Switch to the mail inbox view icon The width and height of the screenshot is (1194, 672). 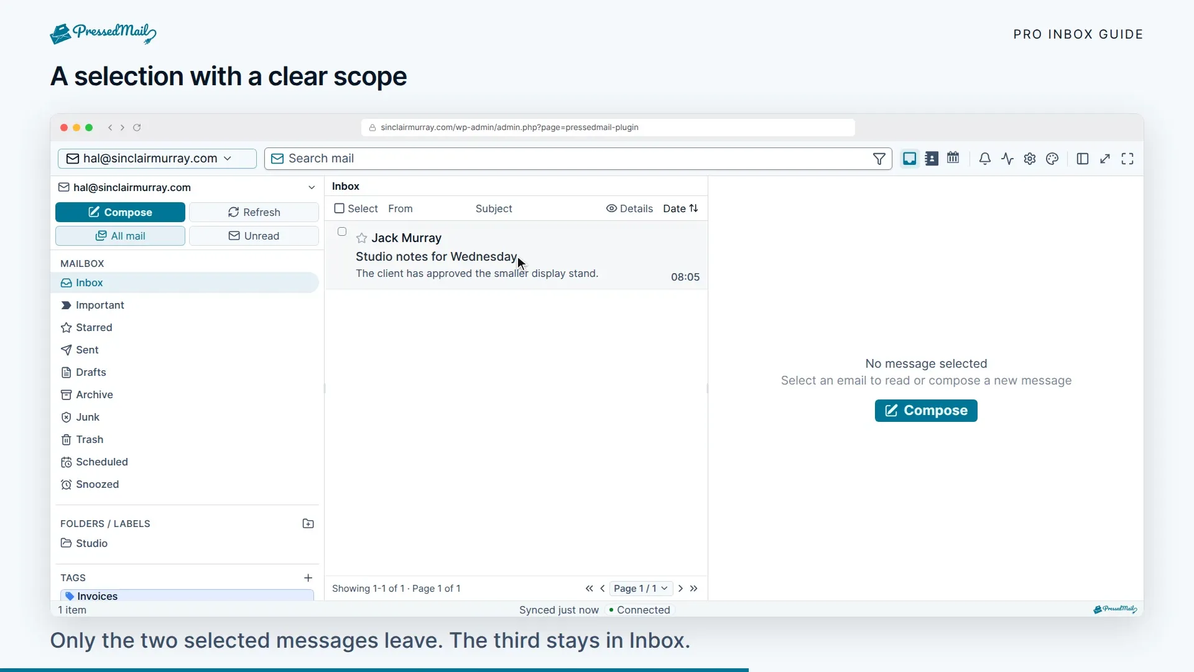tap(909, 159)
